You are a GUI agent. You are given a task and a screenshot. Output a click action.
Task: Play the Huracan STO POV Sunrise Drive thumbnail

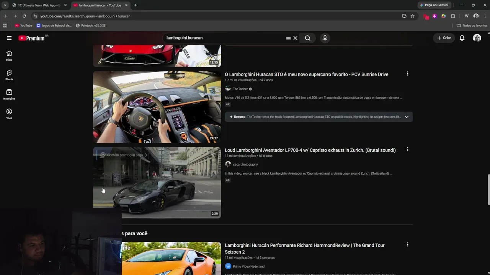click(157, 107)
